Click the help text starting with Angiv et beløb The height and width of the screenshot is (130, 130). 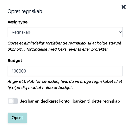click(x=65, y=85)
